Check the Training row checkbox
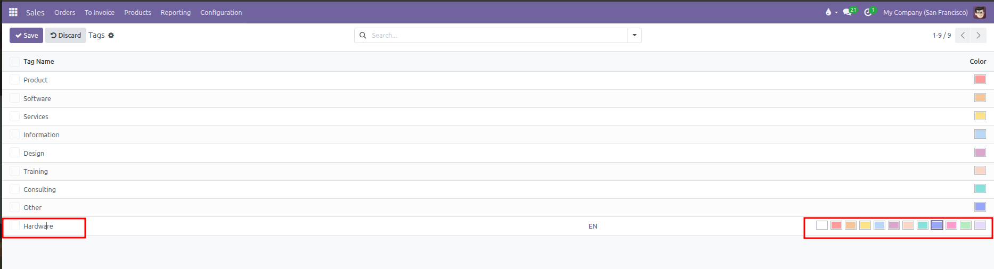This screenshot has width=994, height=269. point(14,171)
